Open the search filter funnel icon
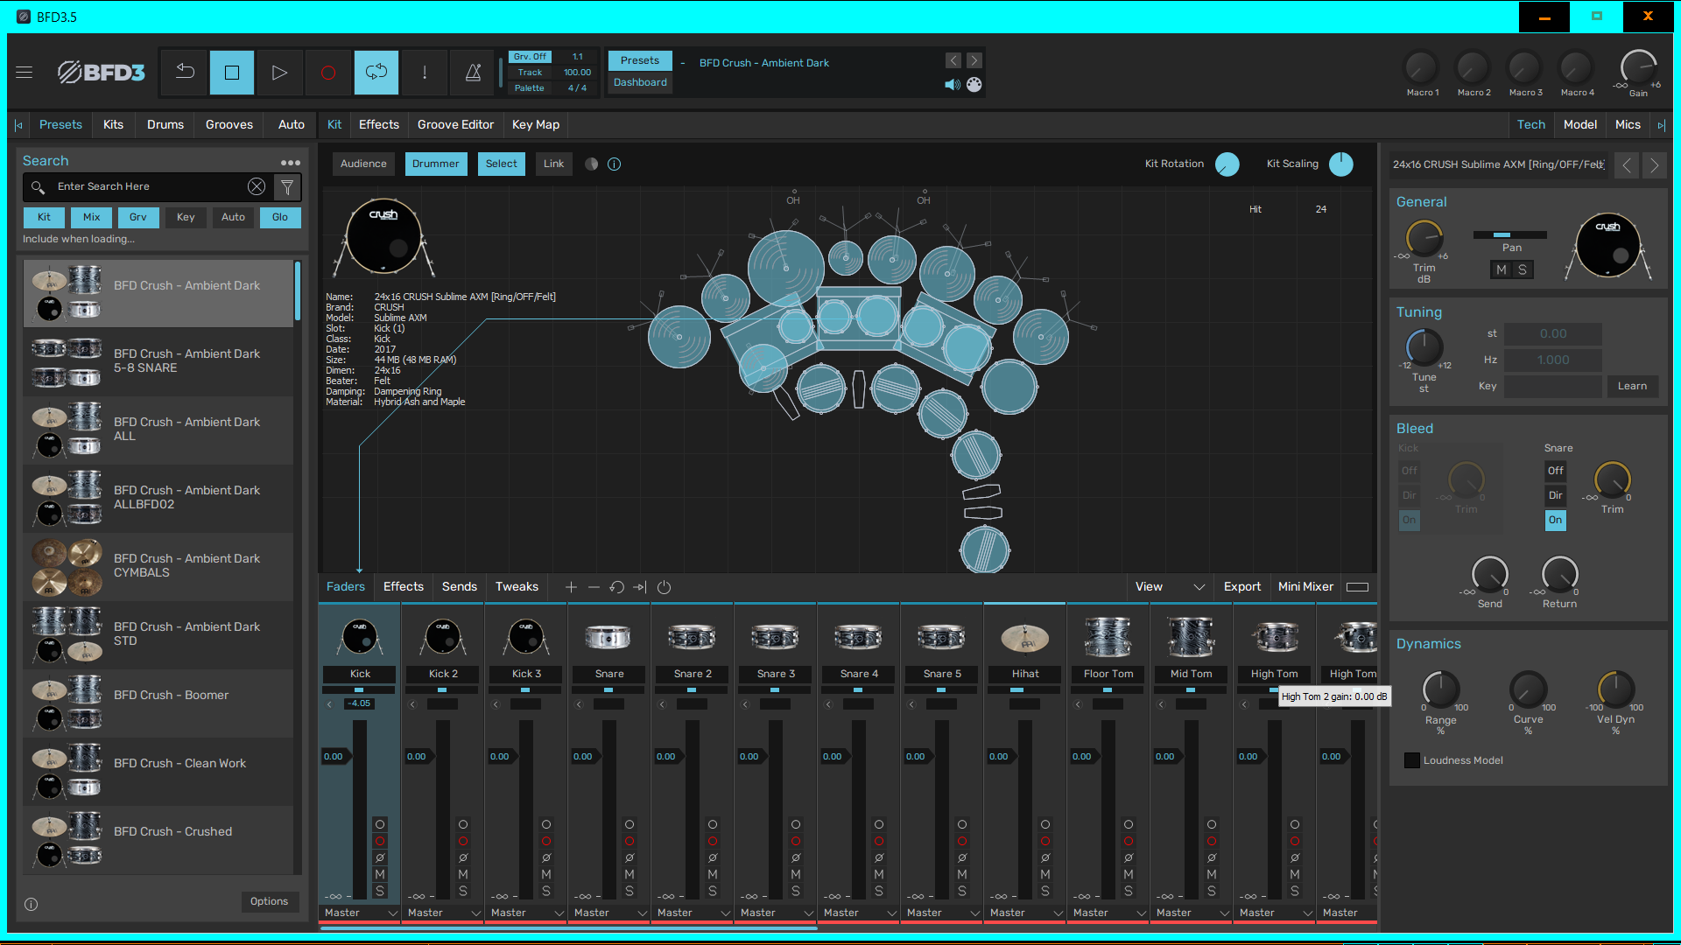The image size is (1681, 945). coord(287,186)
